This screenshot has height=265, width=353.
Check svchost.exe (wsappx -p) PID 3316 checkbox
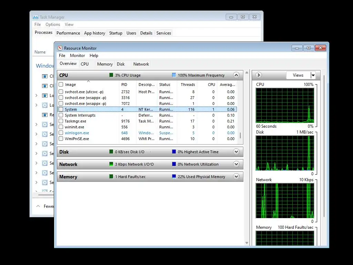pos(61,98)
